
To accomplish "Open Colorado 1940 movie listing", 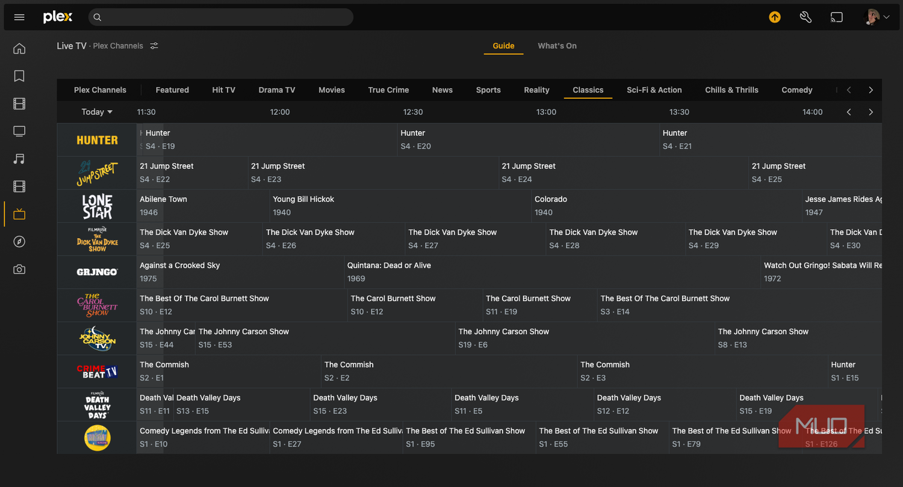I will pyautogui.click(x=666, y=206).
